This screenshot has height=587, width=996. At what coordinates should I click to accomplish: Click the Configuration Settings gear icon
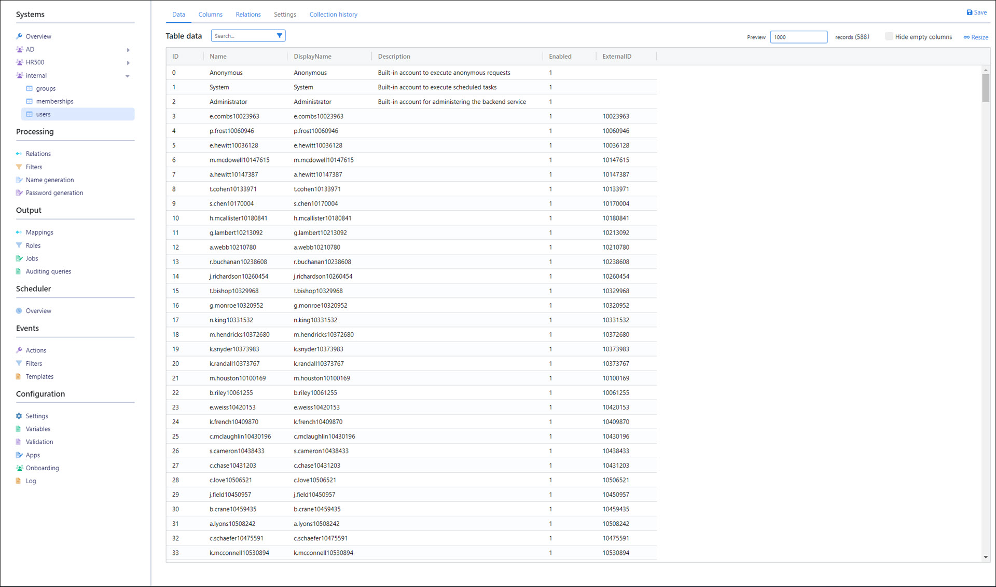coord(19,416)
